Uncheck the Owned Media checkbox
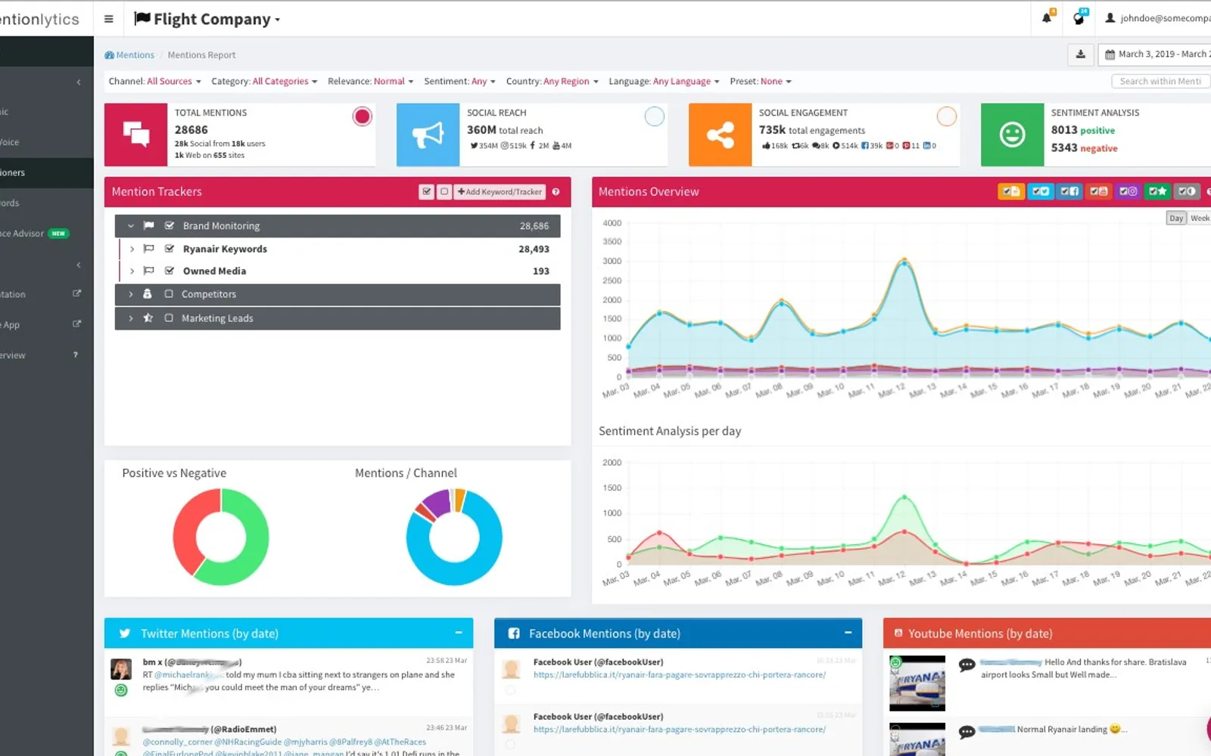 click(x=170, y=271)
